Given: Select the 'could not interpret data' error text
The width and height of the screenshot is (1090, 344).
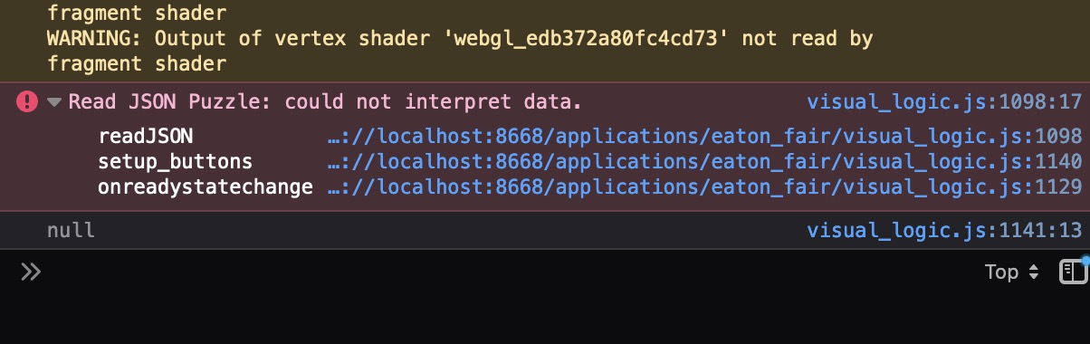Looking at the screenshot, I should [433, 102].
